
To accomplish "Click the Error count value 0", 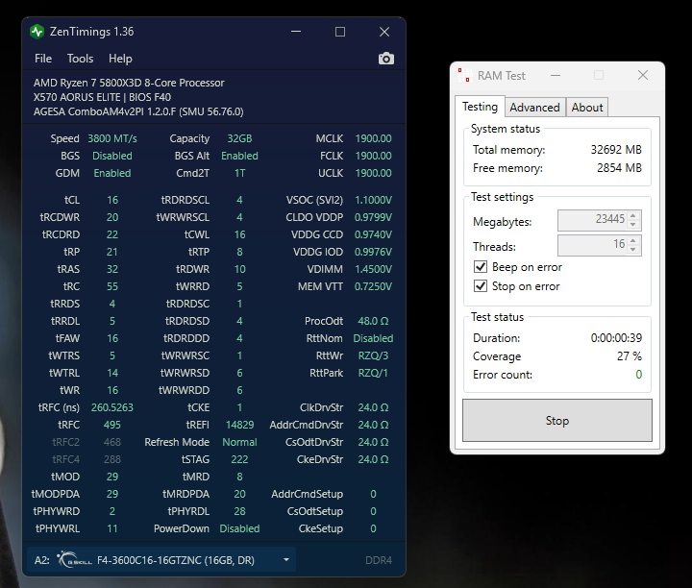I will point(638,375).
